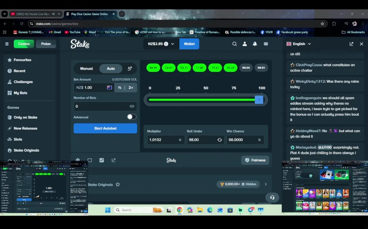Mute the NZ Herald Live tab
This screenshot has width=368, height=229.
click(53, 14)
